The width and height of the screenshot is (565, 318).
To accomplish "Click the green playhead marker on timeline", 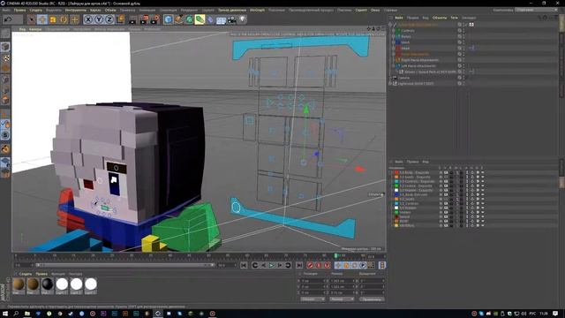I will tap(335, 255).
